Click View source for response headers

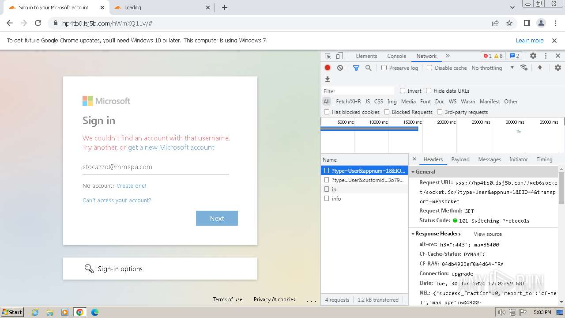tap(488, 234)
